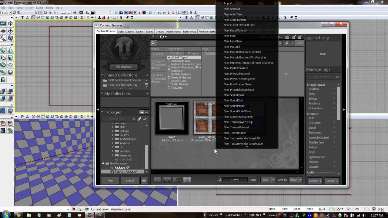Select the Untagged radio button
Screen dimensions: 388x218
[153, 64]
